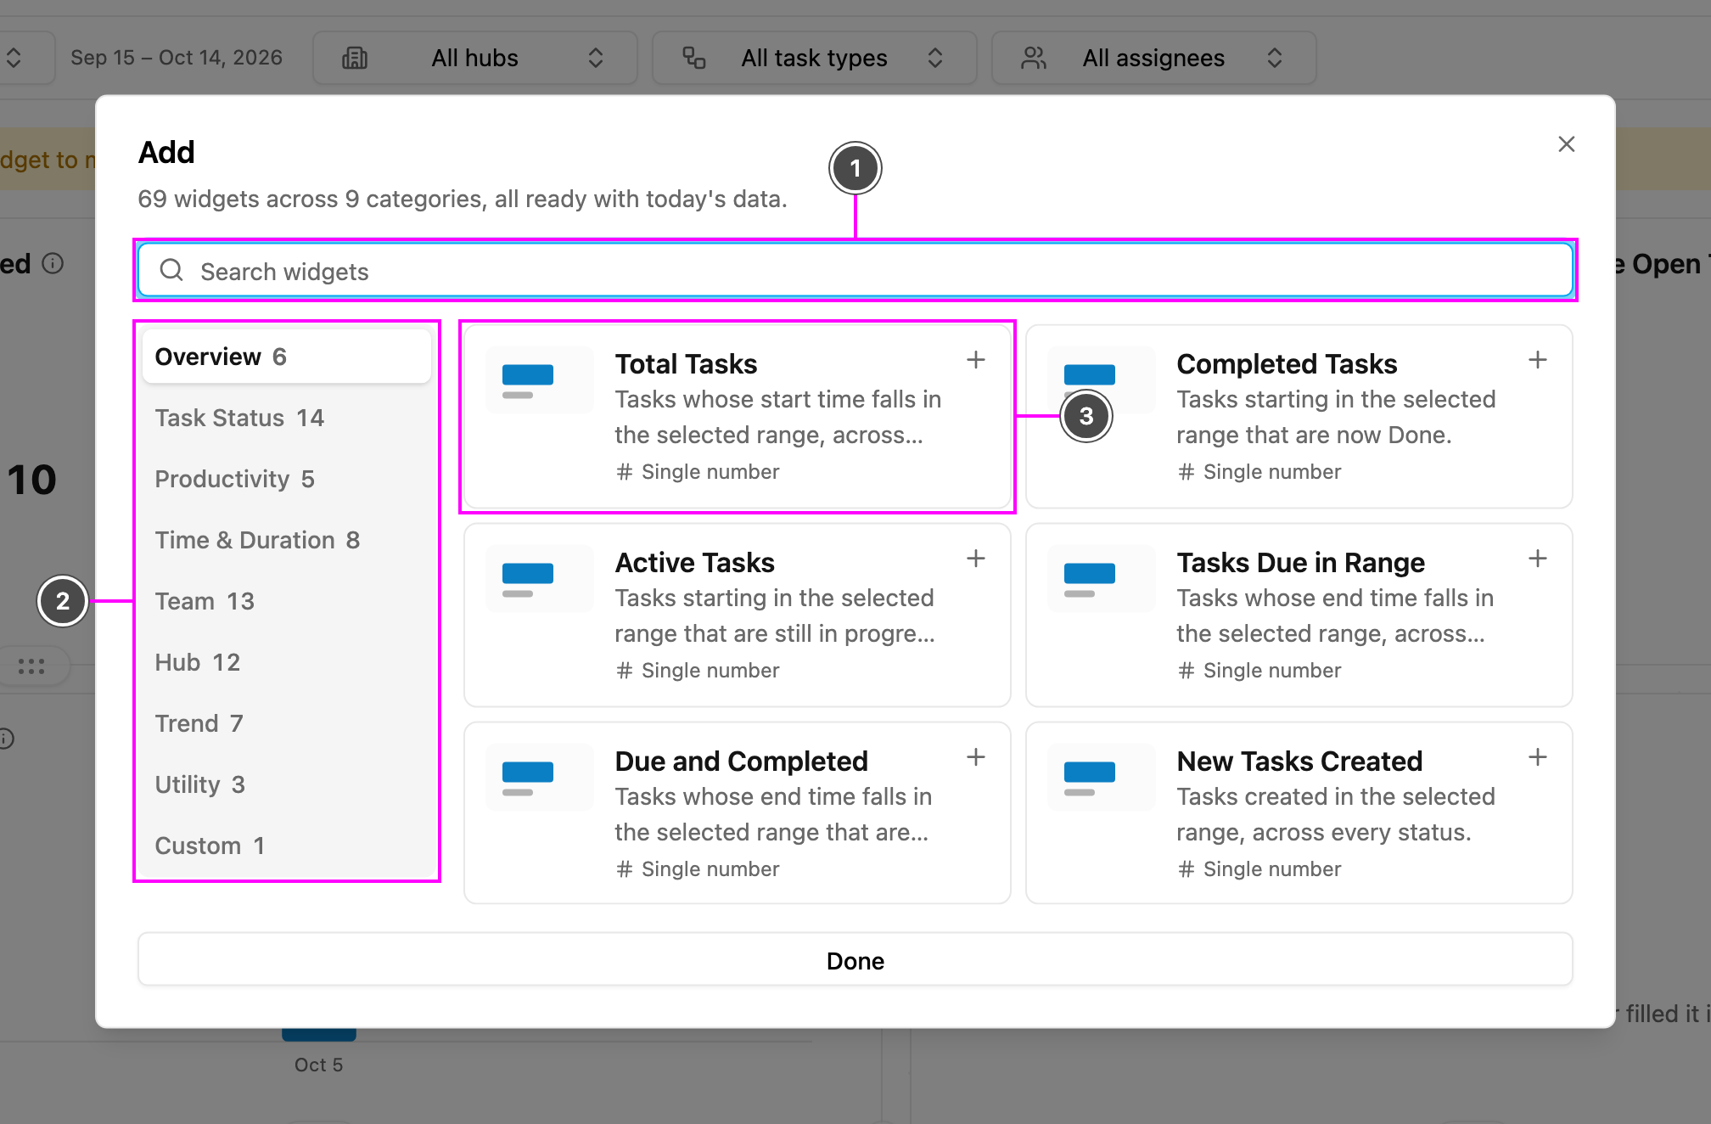Viewport: 1711px width, 1124px height.
Task: Click the New Tasks Created title
Action: point(1299,761)
